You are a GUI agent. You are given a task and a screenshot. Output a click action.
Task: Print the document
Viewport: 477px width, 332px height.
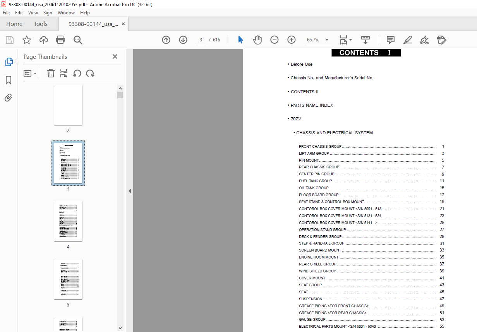pos(60,40)
